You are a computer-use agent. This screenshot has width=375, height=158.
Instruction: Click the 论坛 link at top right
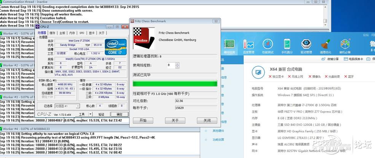pyautogui.click(x=366, y=35)
